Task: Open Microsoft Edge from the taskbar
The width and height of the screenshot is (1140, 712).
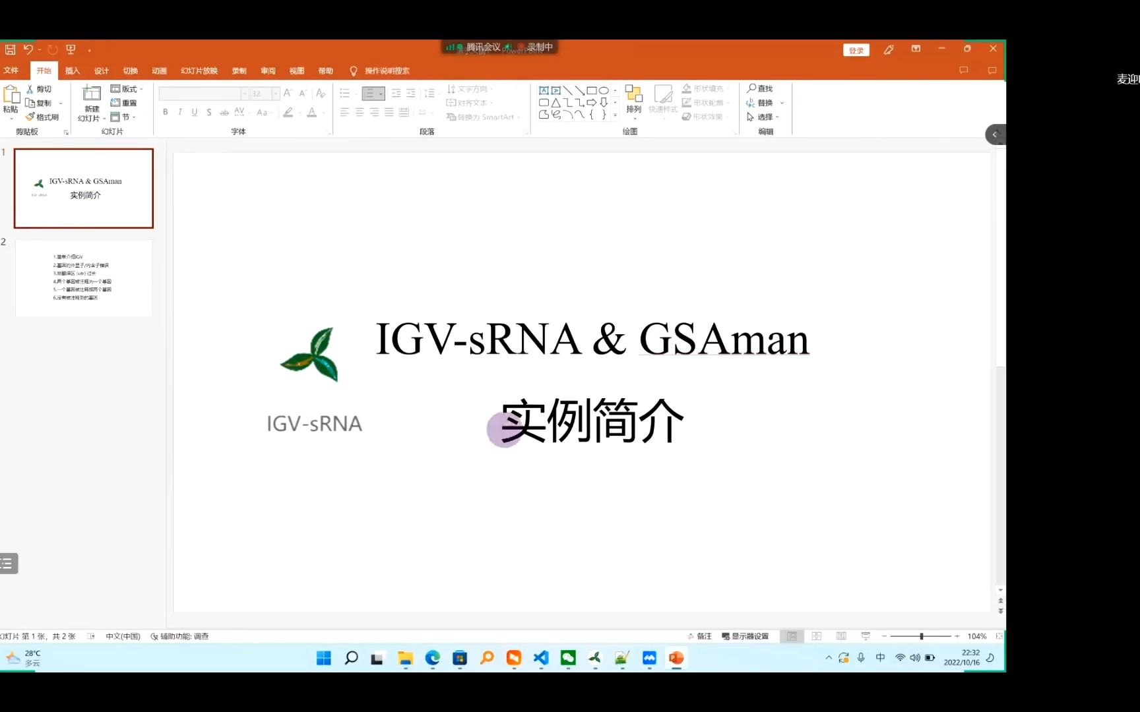Action: [432, 658]
